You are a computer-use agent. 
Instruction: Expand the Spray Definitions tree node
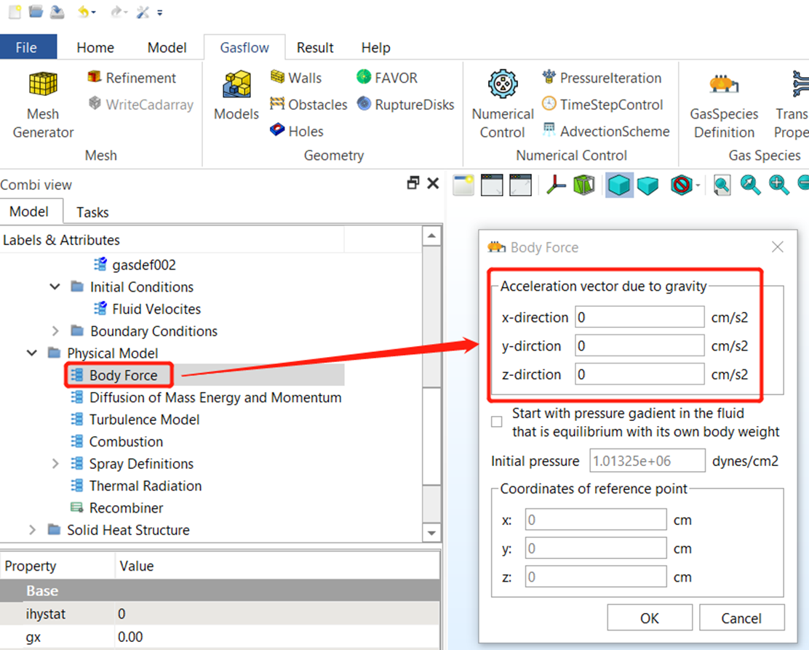(55, 463)
